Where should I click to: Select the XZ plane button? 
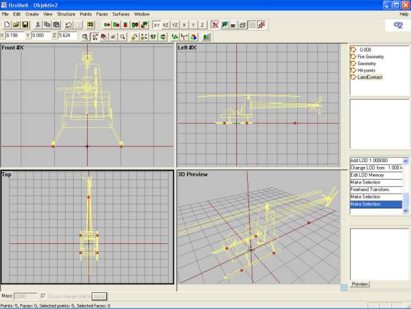[x=166, y=25]
